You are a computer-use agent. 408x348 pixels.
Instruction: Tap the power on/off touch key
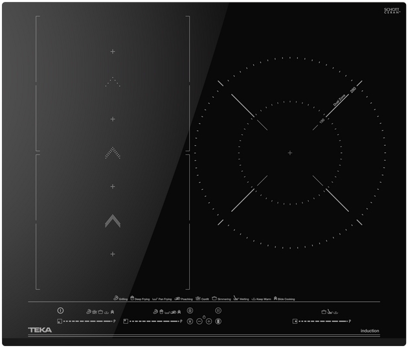[x=60, y=310]
